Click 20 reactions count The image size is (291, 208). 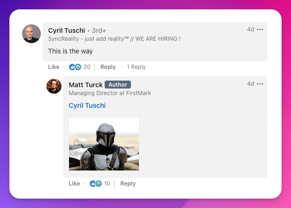87,67
